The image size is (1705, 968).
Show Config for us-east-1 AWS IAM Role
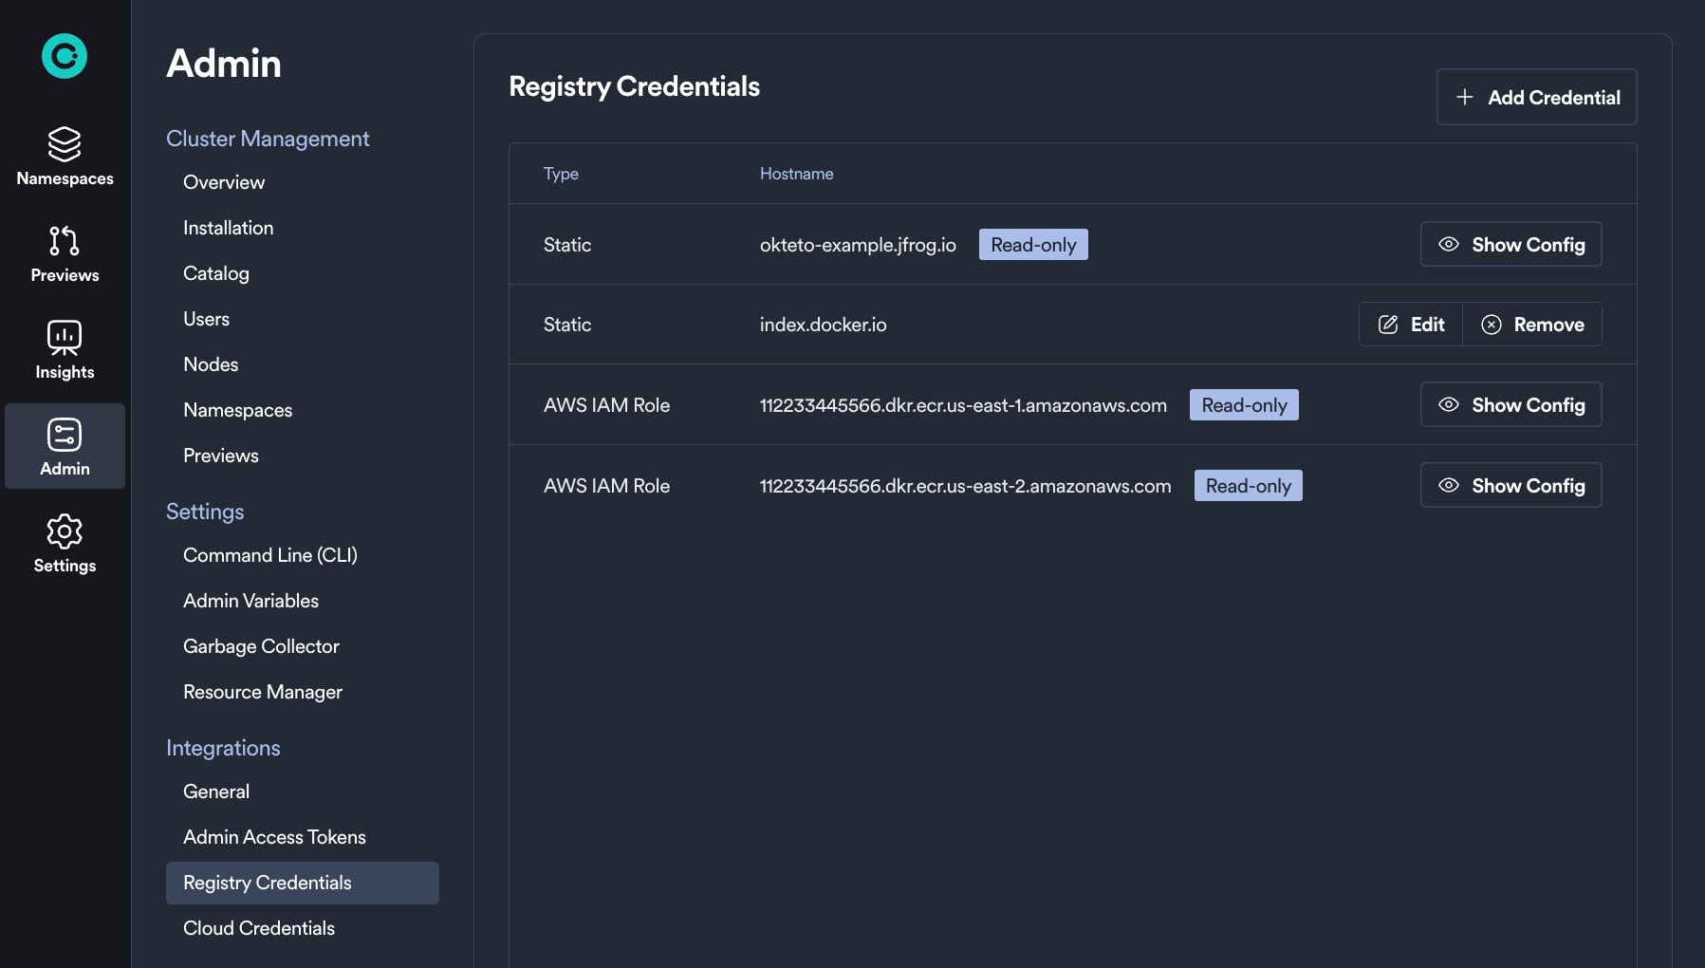[x=1510, y=404]
